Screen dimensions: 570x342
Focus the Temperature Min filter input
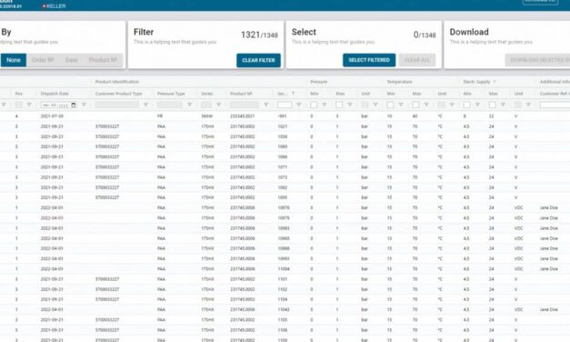390,105
